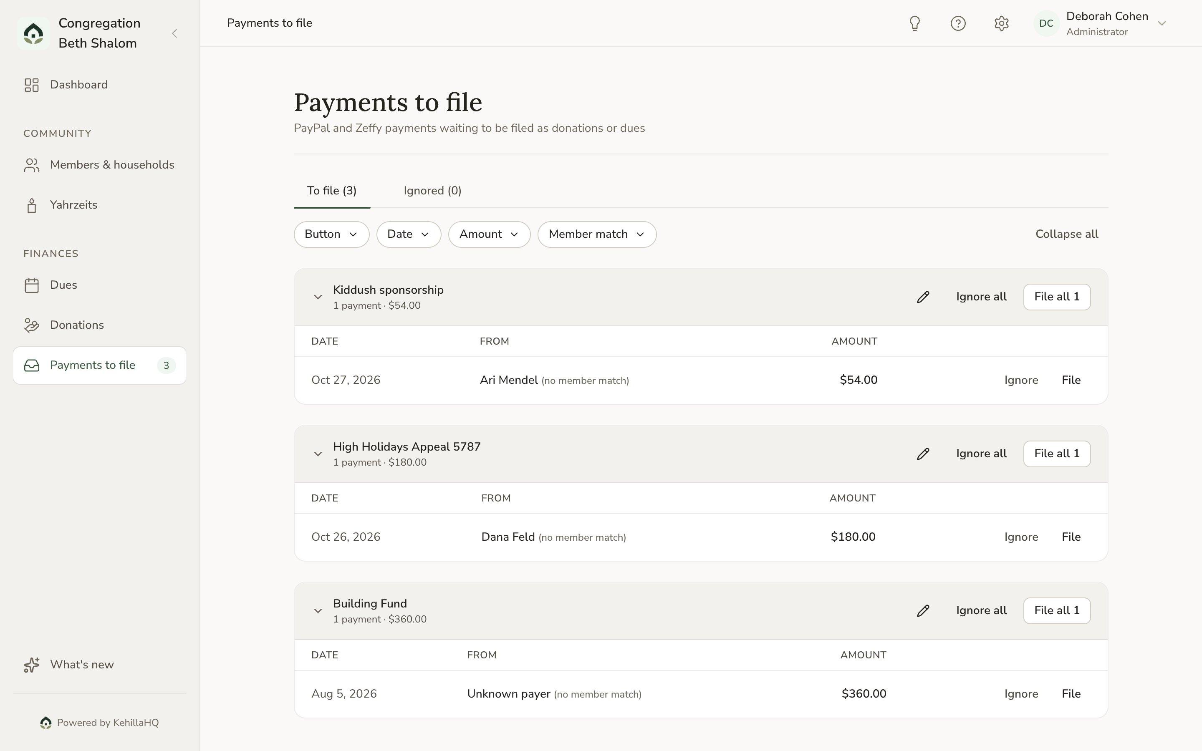Ignore the Ari Mendel payment

[1021, 381]
